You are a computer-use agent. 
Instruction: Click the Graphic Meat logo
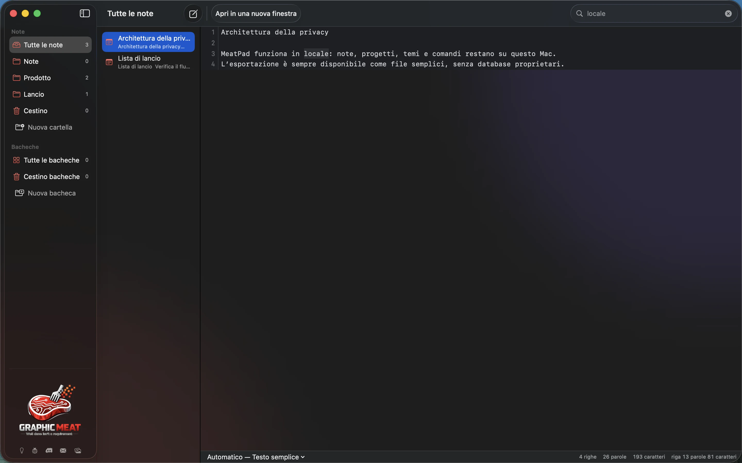coord(50,410)
